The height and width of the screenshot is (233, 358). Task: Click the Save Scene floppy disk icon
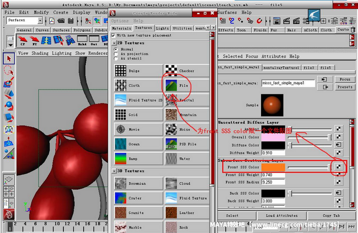(71, 21)
